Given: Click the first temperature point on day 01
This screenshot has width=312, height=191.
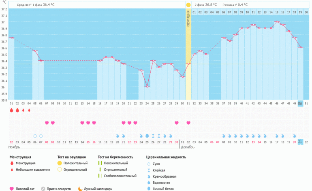Looking at the screenshot, I should (11, 38).
